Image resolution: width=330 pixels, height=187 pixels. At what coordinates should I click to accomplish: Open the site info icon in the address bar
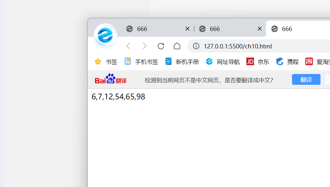point(196,46)
